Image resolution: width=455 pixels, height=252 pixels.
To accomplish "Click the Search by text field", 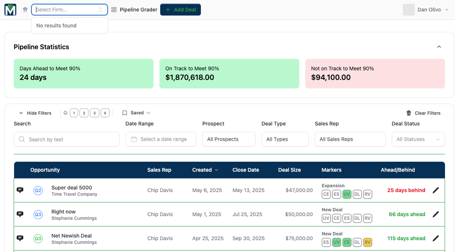I will (66, 139).
